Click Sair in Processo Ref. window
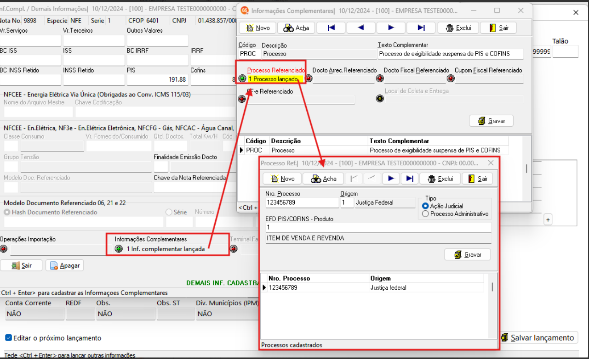 tap(477, 179)
